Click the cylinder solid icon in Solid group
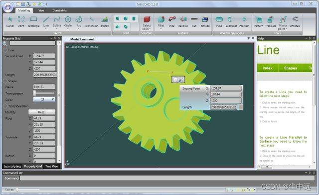319x195 pixels. [x=134, y=19]
